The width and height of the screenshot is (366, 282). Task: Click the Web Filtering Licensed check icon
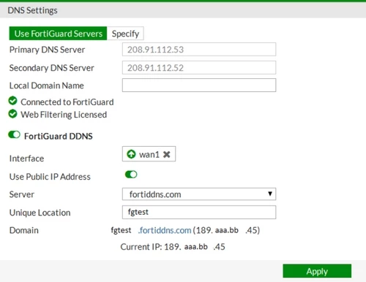click(x=12, y=114)
